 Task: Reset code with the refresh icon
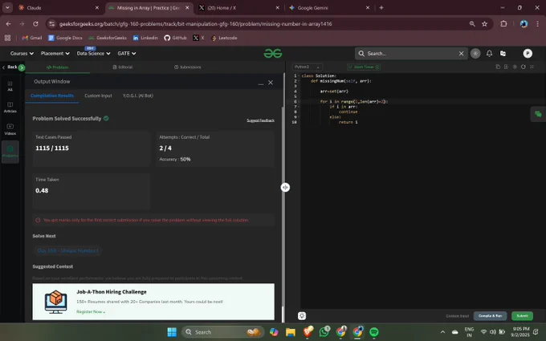click(523, 67)
